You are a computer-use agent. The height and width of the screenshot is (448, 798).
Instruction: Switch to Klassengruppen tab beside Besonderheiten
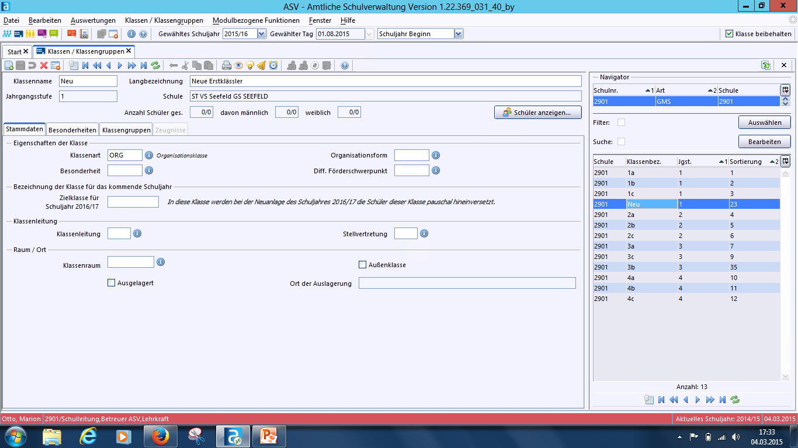click(x=126, y=130)
